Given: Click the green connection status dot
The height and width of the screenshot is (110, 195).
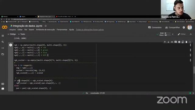Looking at the screenshot, I should point(190,93).
